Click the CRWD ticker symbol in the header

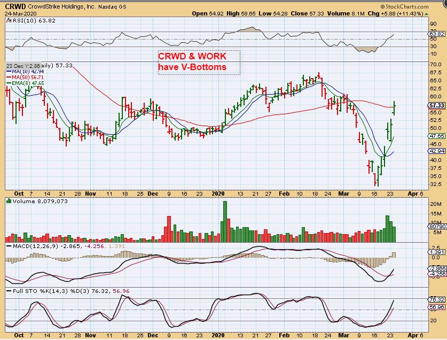15,6
